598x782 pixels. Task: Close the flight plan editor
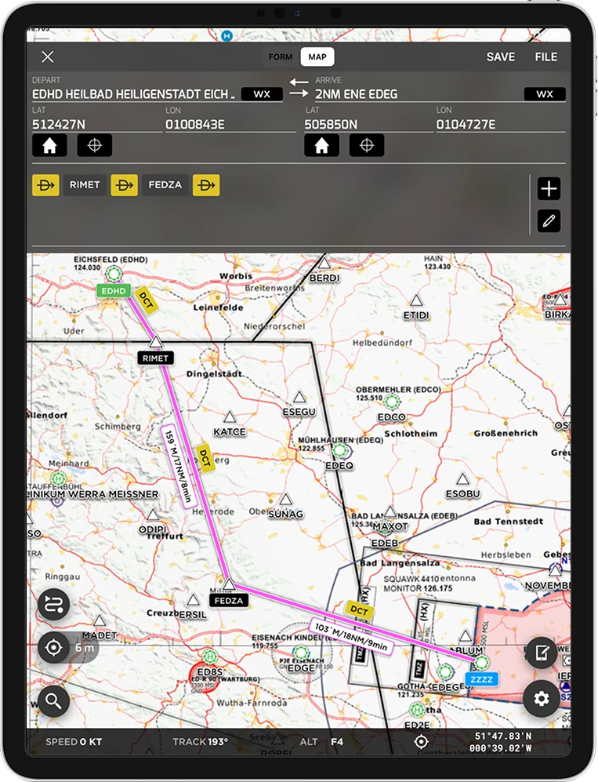coord(47,56)
